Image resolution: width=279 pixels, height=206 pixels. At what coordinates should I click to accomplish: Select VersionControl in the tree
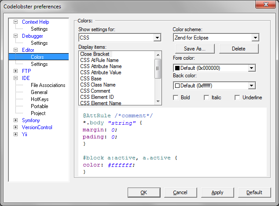coord(37,127)
